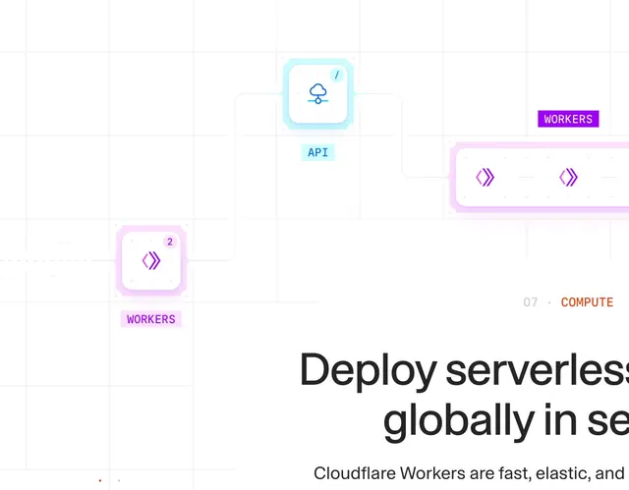629x490 pixels.
Task: Click the API cloud network icon node
Action: point(318,94)
